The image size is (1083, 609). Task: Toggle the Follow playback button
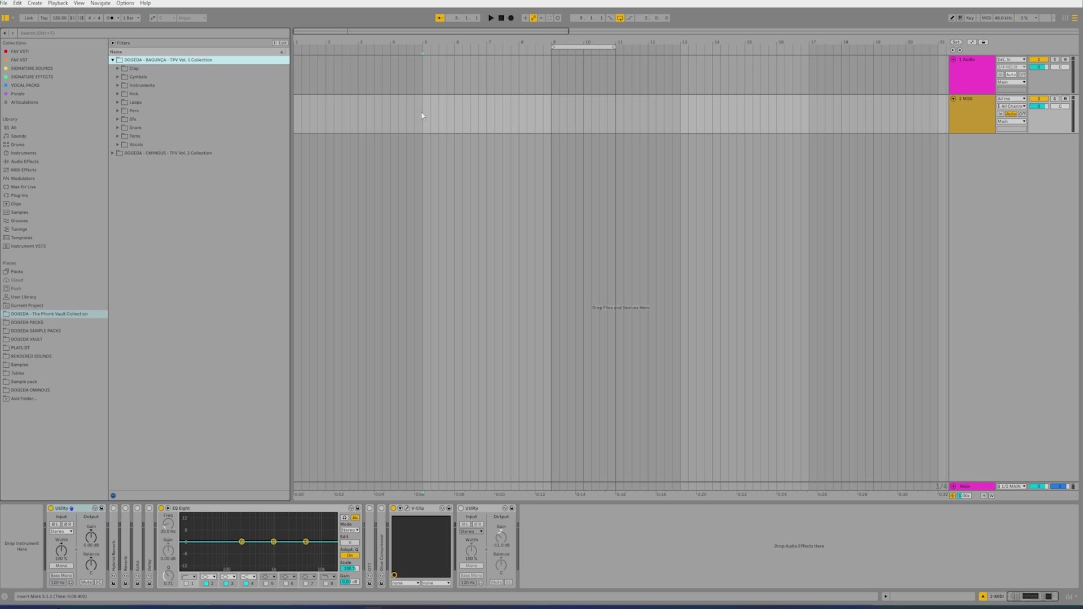[x=439, y=18]
